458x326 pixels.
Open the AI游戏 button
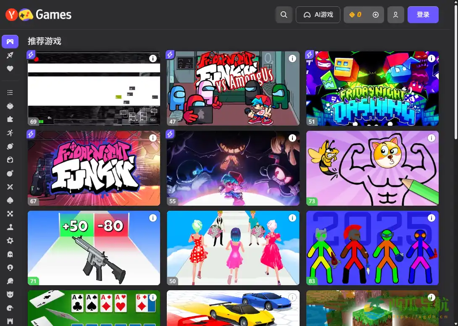click(318, 15)
